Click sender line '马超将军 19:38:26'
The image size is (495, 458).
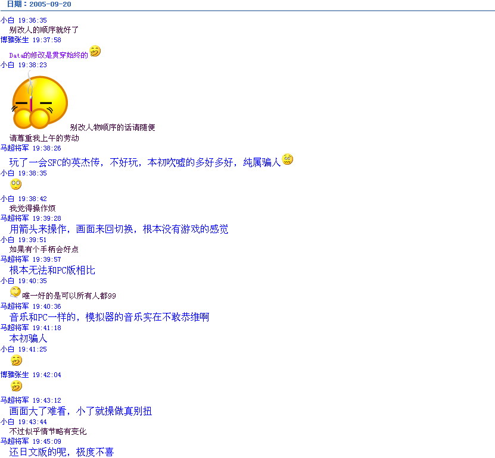[x=31, y=148]
